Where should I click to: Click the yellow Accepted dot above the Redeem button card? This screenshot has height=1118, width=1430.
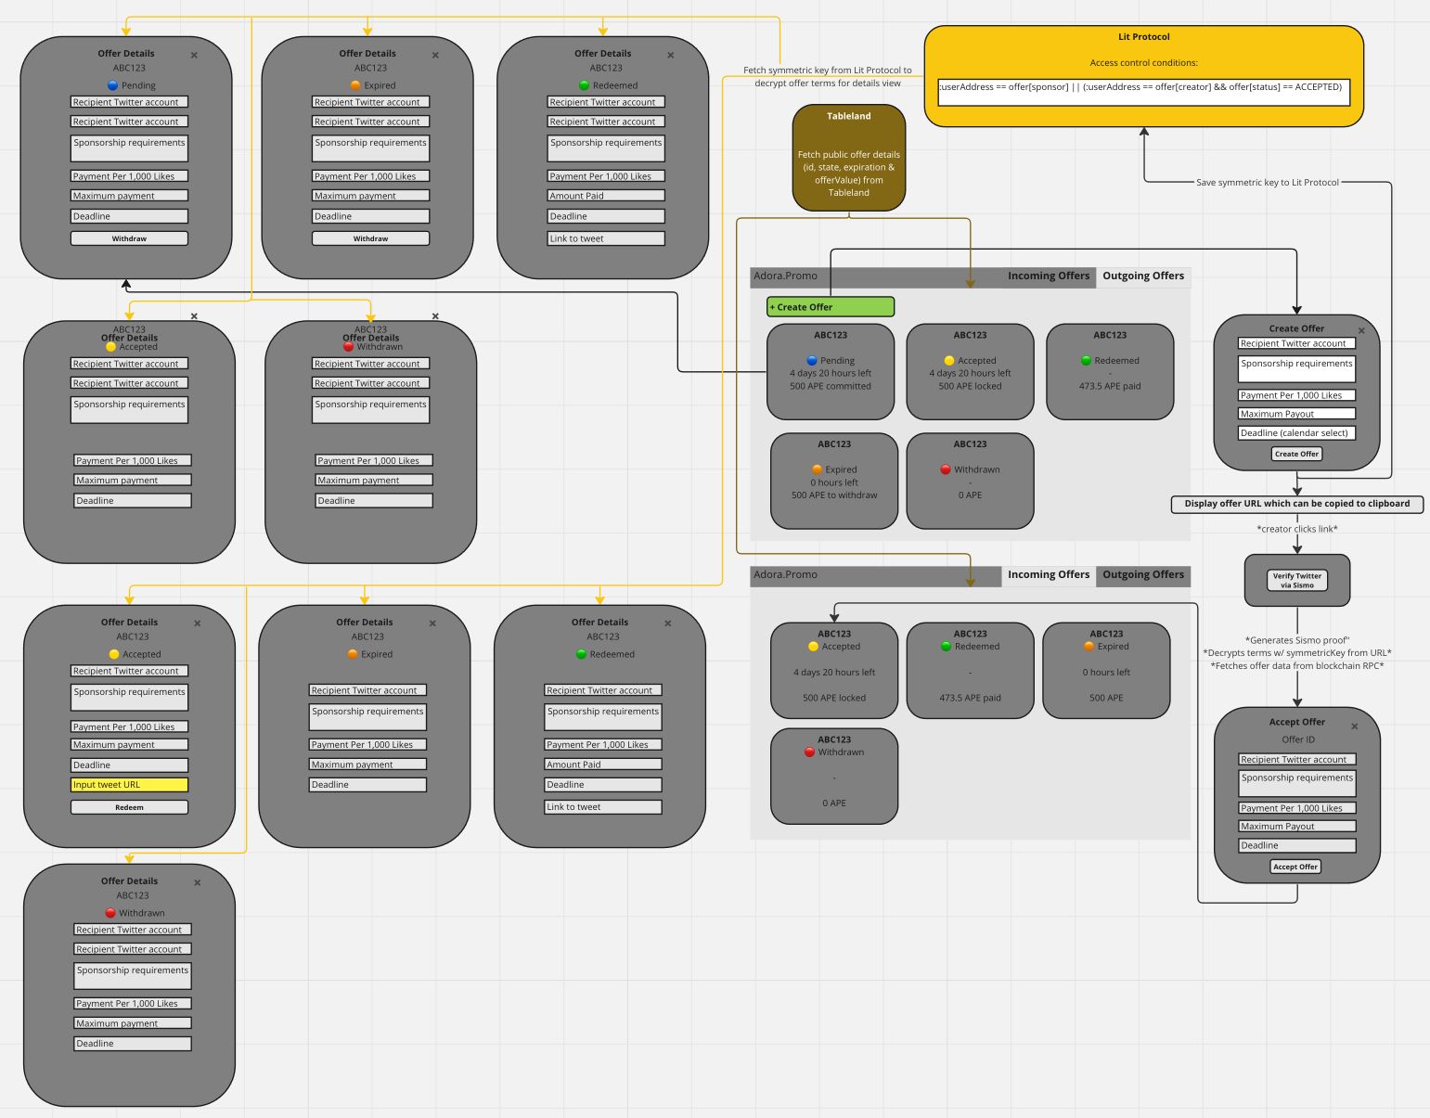pos(114,654)
